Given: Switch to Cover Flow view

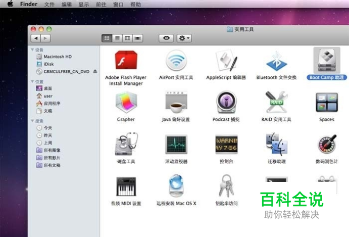Looking at the screenshot, I should coord(137,38).
